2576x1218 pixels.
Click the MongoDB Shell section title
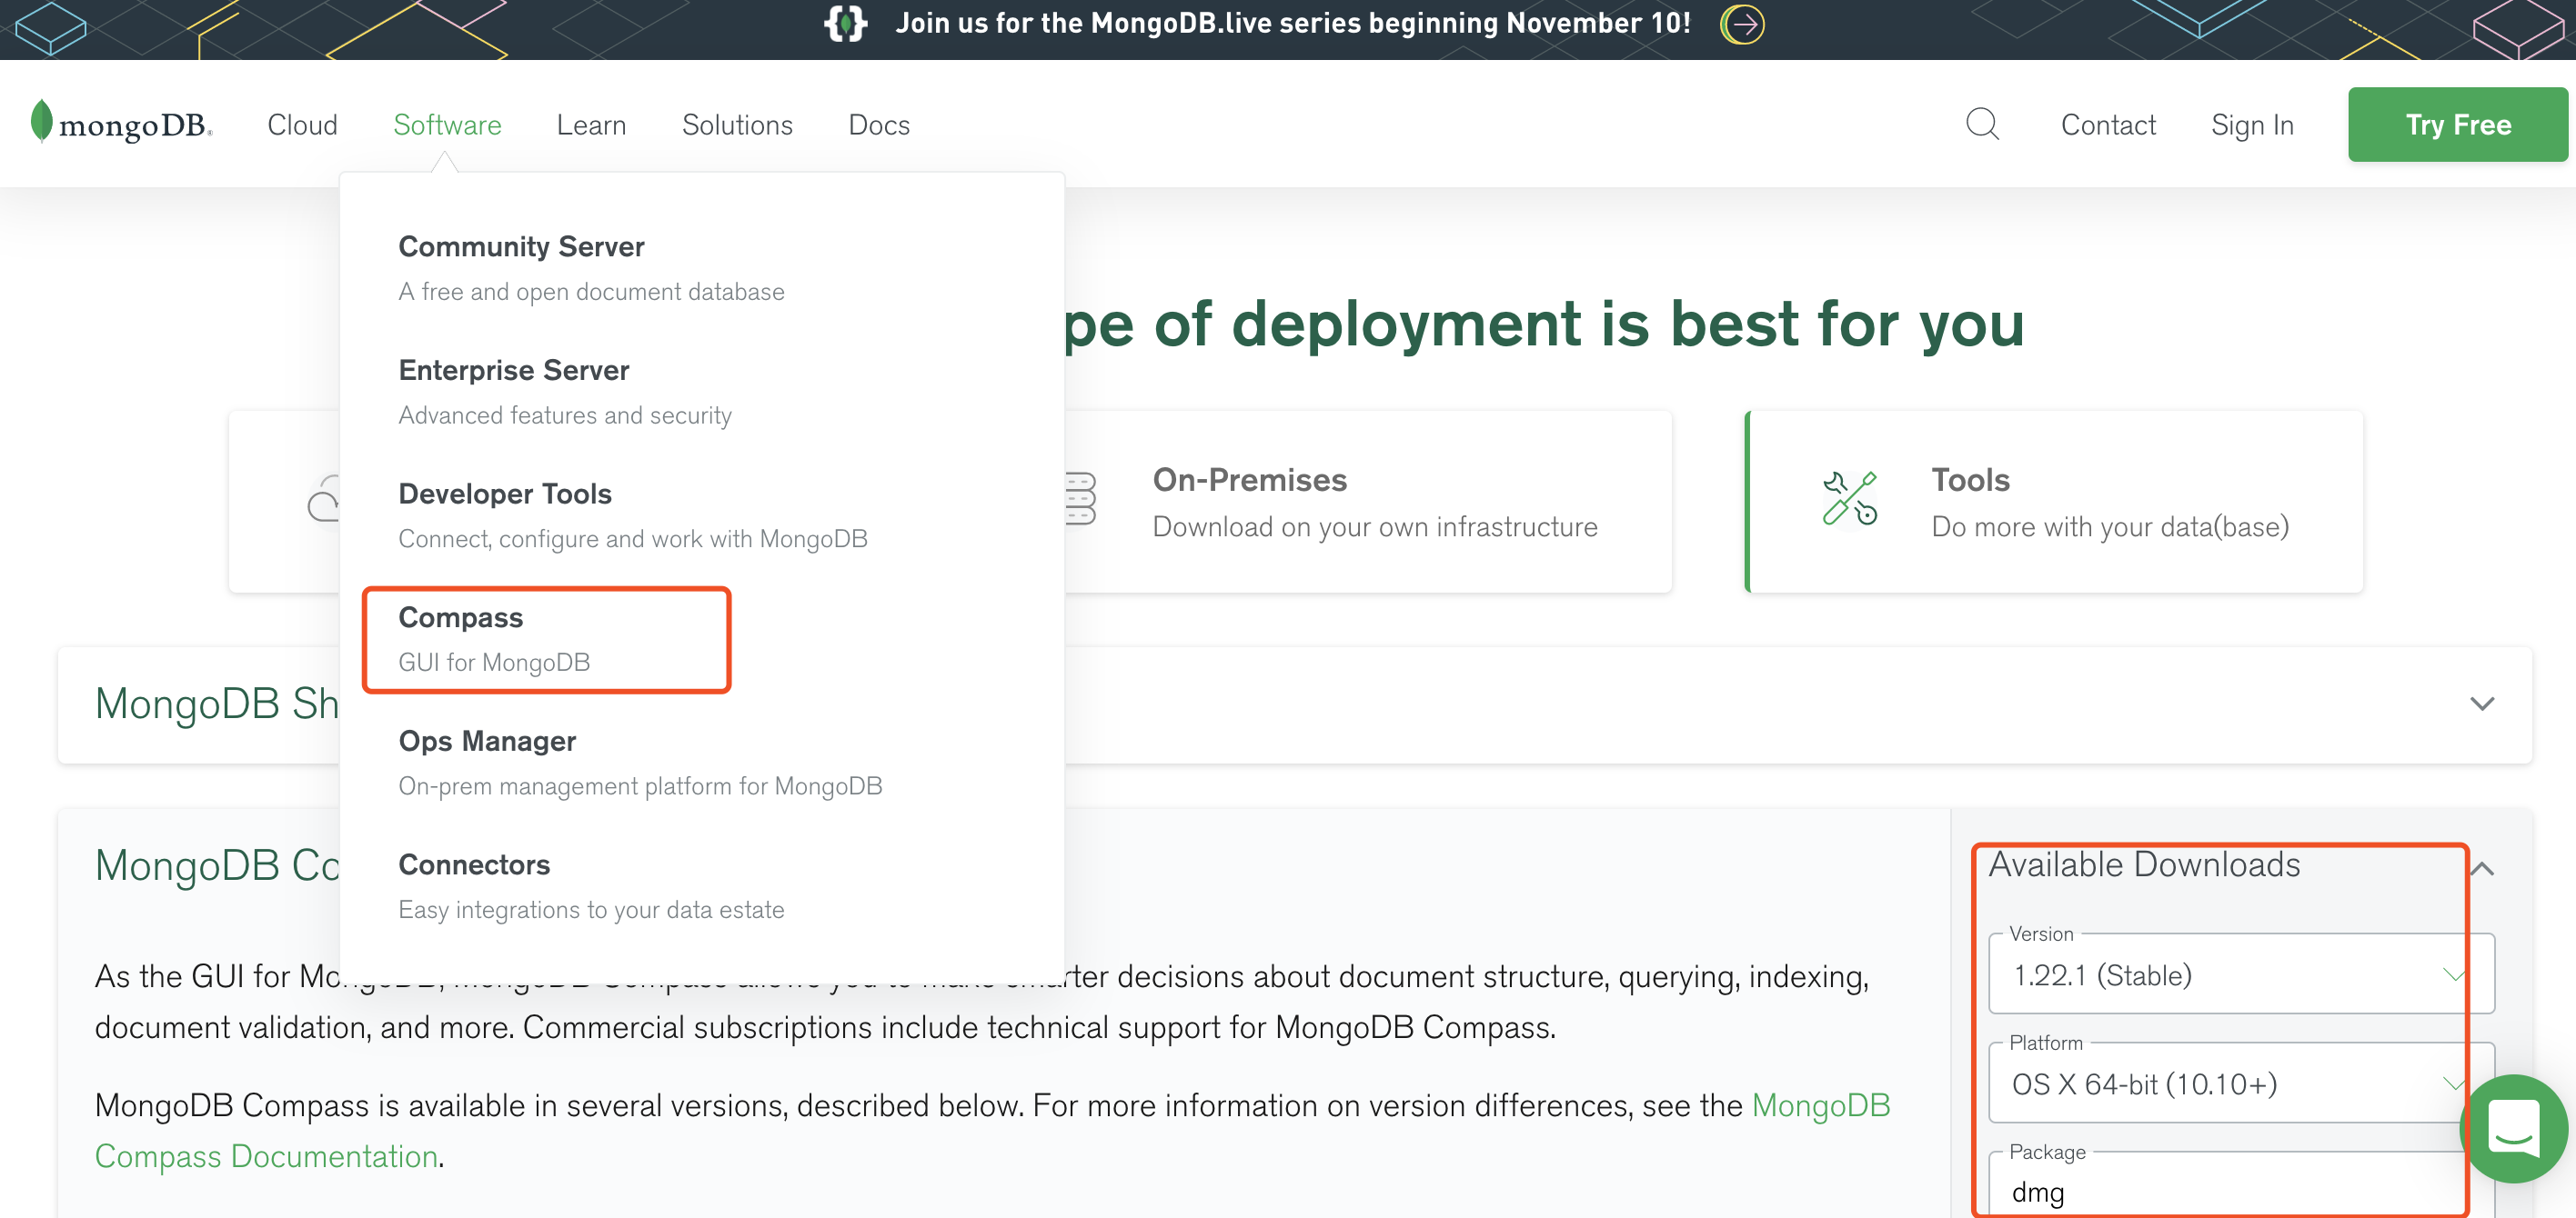coord(216,704)
